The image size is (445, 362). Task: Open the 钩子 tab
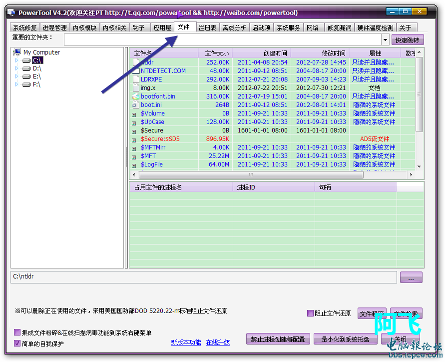[x=139, y=27]
